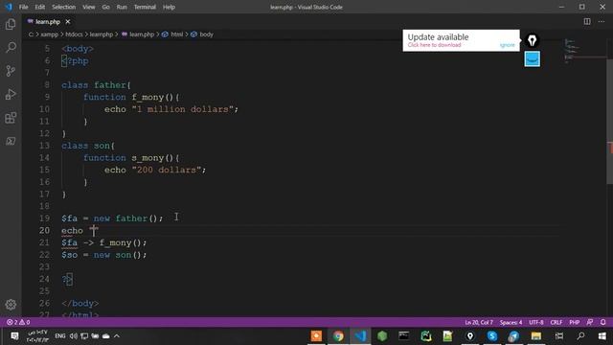Show hidden system tray icons

(x=117, y=336)
